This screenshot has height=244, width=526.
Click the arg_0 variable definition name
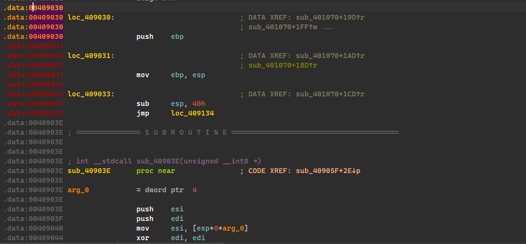[78, 190]
